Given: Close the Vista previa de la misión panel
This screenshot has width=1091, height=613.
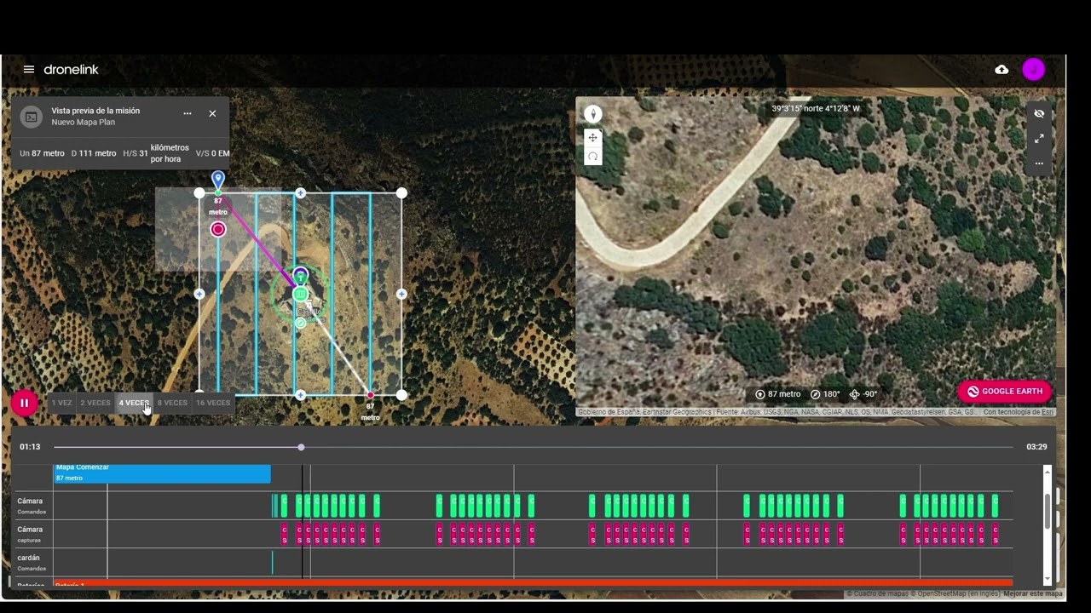Looking at the screenshot, I should [x=212, y=113].
